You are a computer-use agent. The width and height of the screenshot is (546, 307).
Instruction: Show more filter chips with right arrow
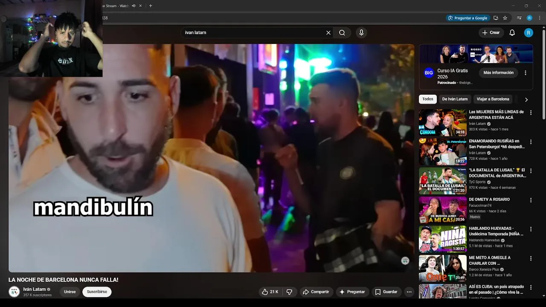pos(526,99)
